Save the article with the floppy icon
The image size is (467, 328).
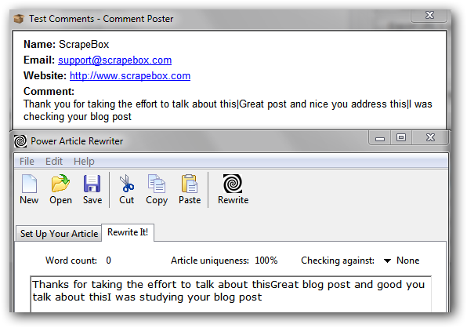(x=92, y=184)
